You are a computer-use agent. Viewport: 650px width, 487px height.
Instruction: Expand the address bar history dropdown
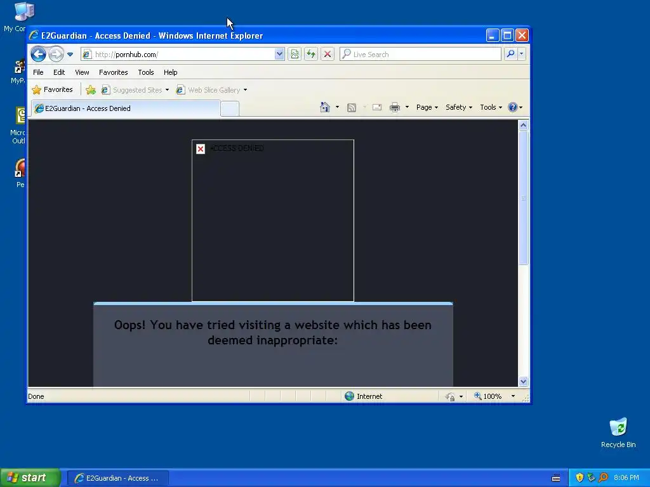click(279, 55)
